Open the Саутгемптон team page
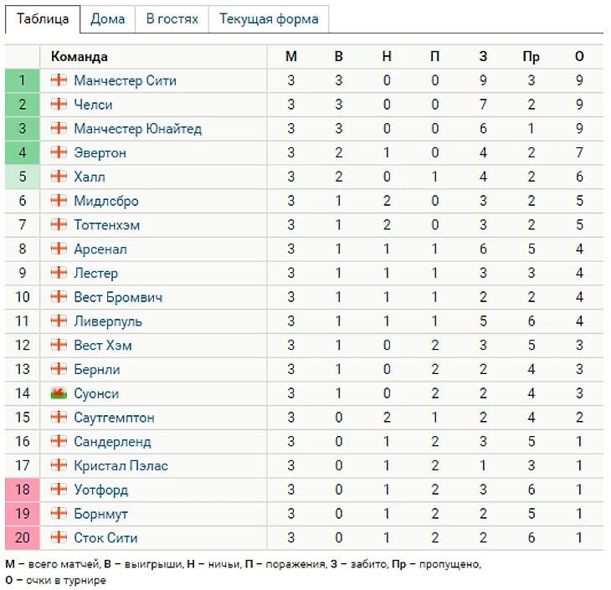 click(x=114, y=418)
